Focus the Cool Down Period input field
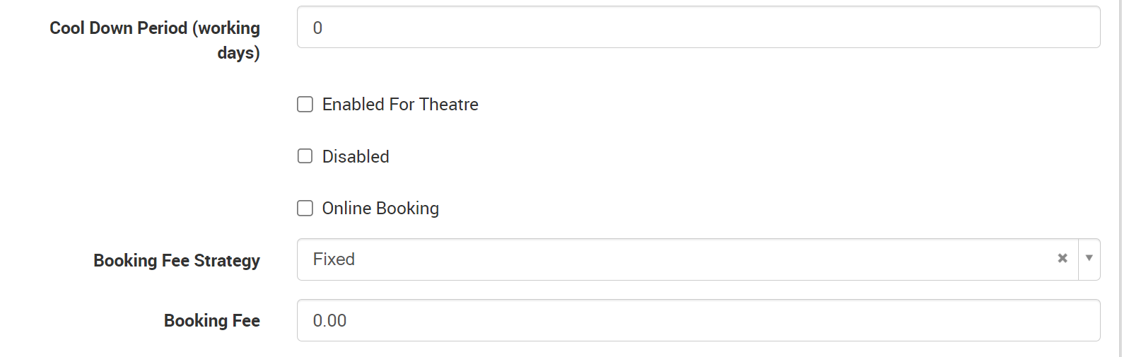This screenshot has width=1122, height=357. pos(698,28)
